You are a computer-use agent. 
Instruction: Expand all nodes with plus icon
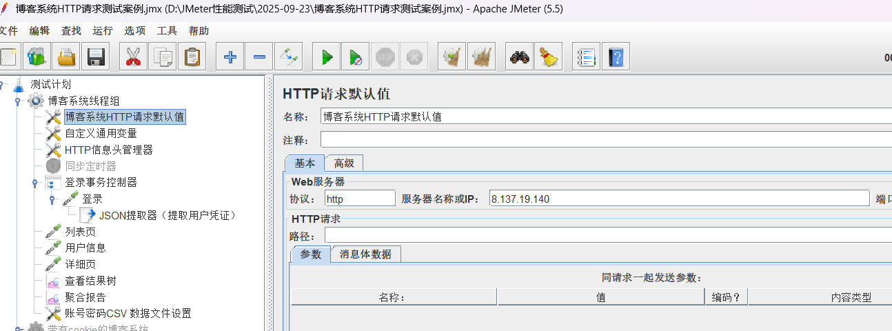(x=230, y=57)
